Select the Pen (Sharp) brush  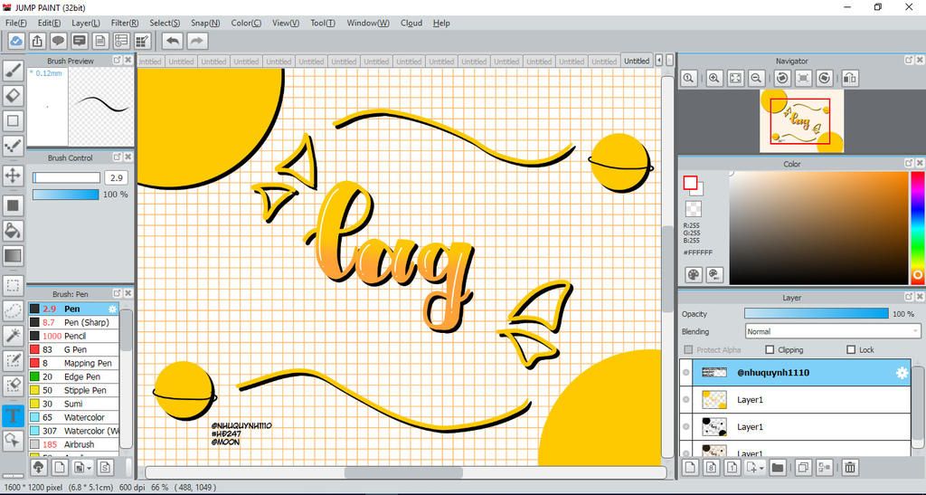point(73,322)
